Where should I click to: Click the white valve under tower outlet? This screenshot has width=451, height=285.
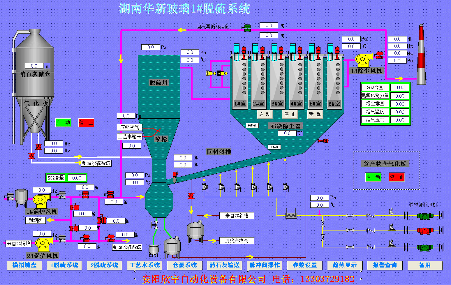(155, 225)
